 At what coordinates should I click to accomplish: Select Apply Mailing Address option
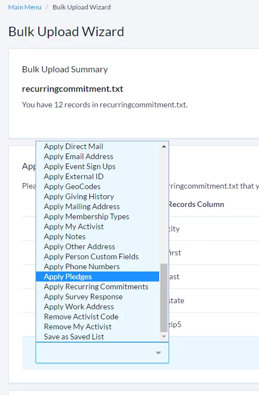98,206
